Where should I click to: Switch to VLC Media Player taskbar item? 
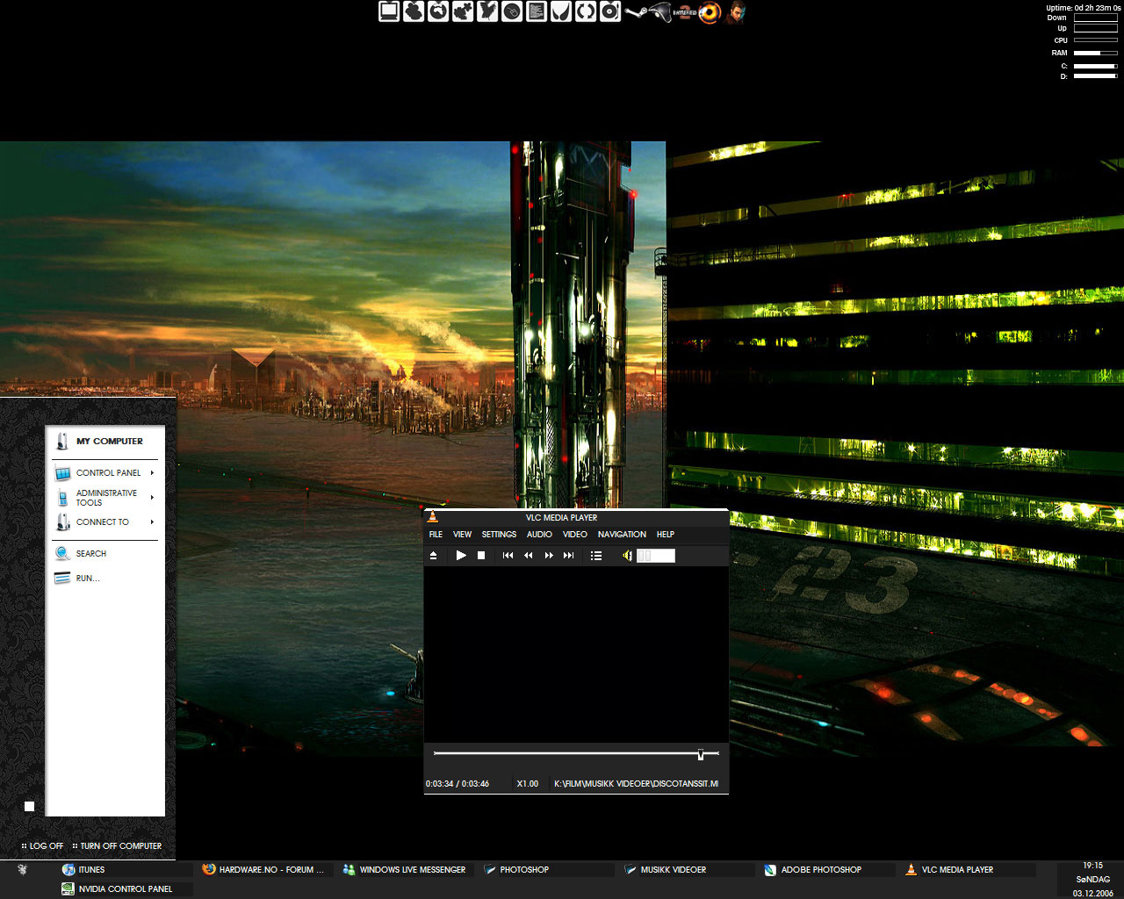(x=969, y=870)
